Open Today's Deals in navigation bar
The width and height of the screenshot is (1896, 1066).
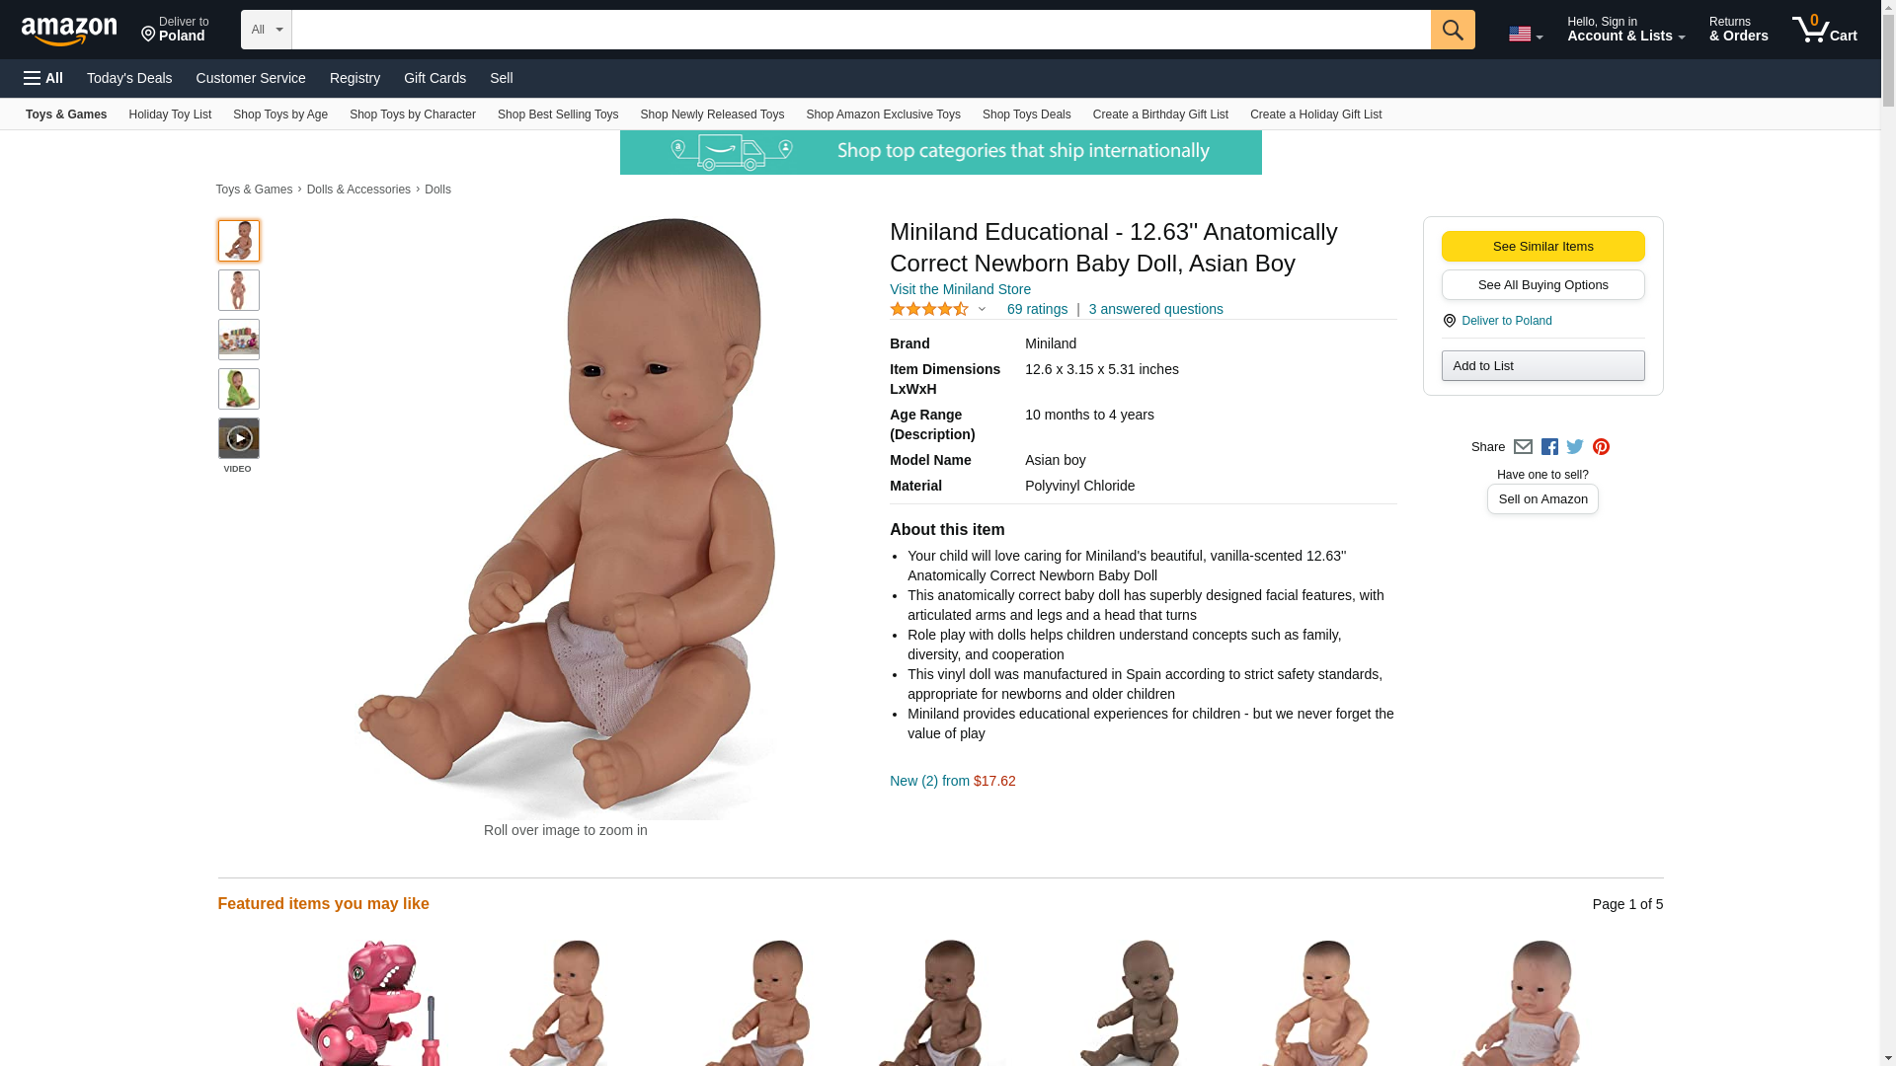[129, 78]
